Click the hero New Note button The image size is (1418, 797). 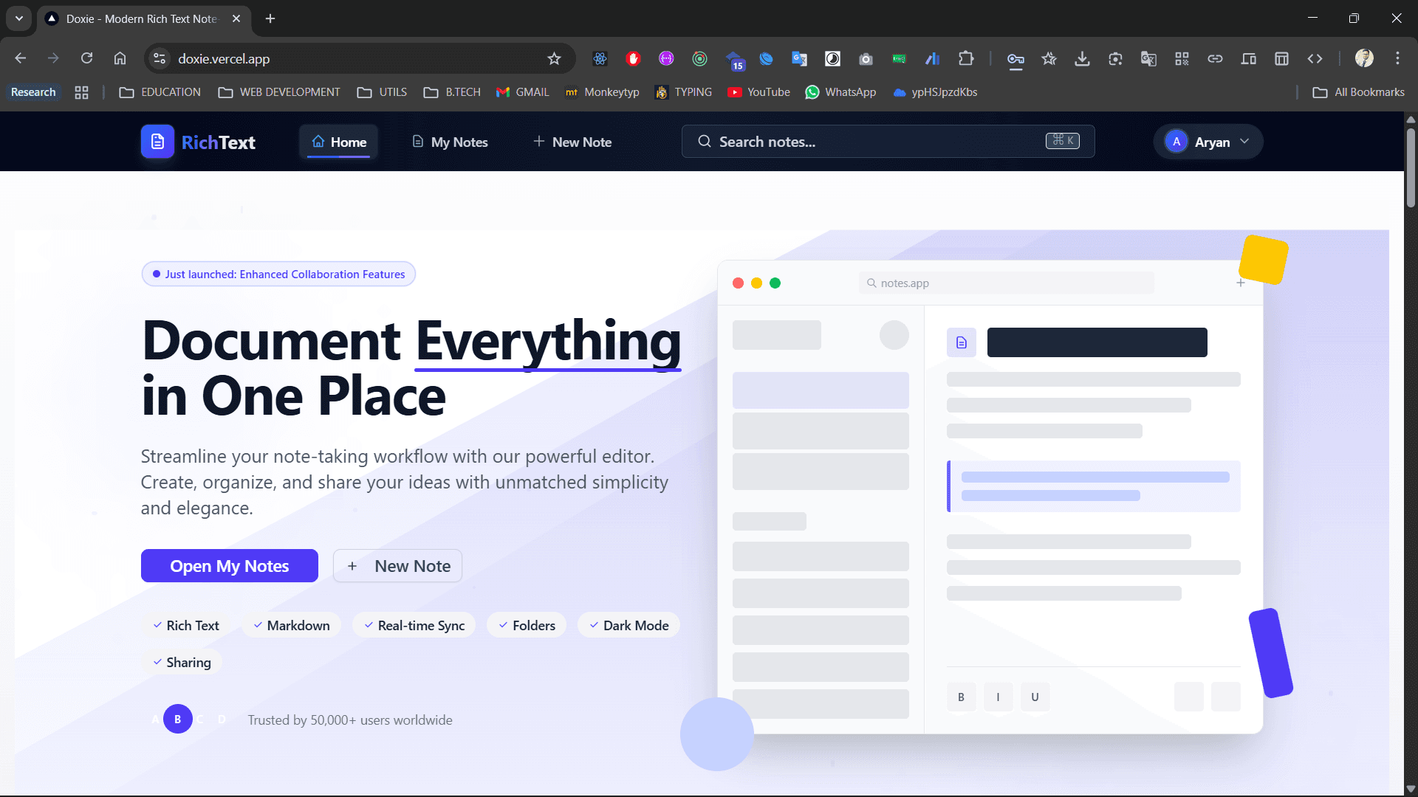point(397,566)
